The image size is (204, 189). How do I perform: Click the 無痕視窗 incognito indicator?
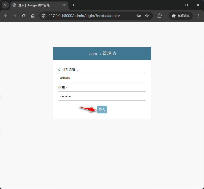(181, 16)
